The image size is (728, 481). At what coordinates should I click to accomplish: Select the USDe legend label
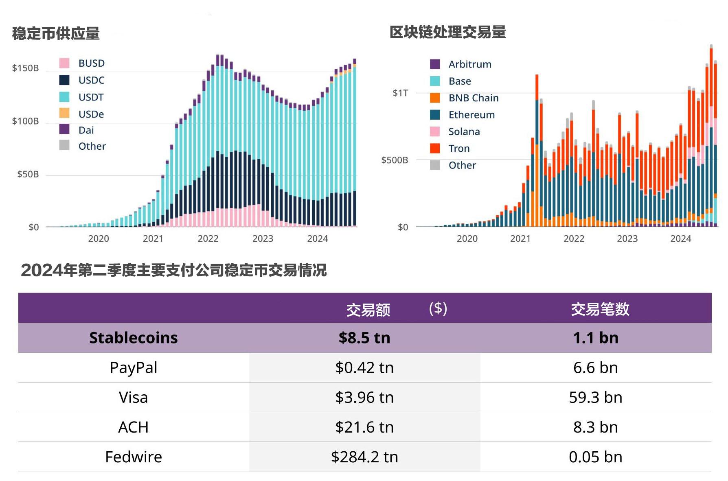pos(91,114)
